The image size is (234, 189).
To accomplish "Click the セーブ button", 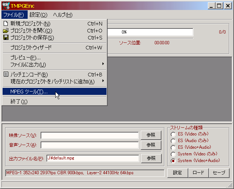I will tap(219, 173).
